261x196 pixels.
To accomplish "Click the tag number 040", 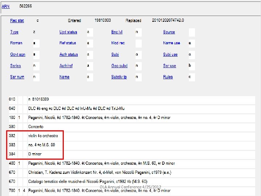I will coord(12,109).
